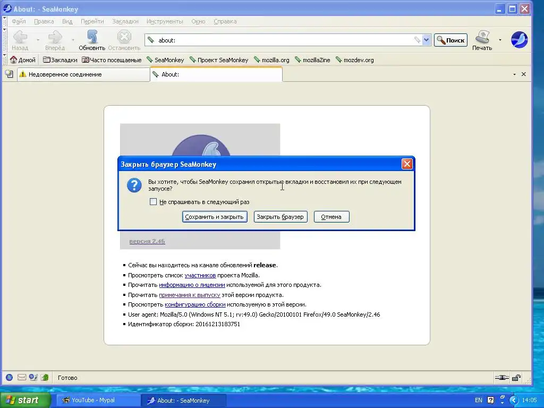This screenshot has width=544, height=408.
Task: Open the SeaMonkey bookmark in toolbar
Action: [165, 60]
